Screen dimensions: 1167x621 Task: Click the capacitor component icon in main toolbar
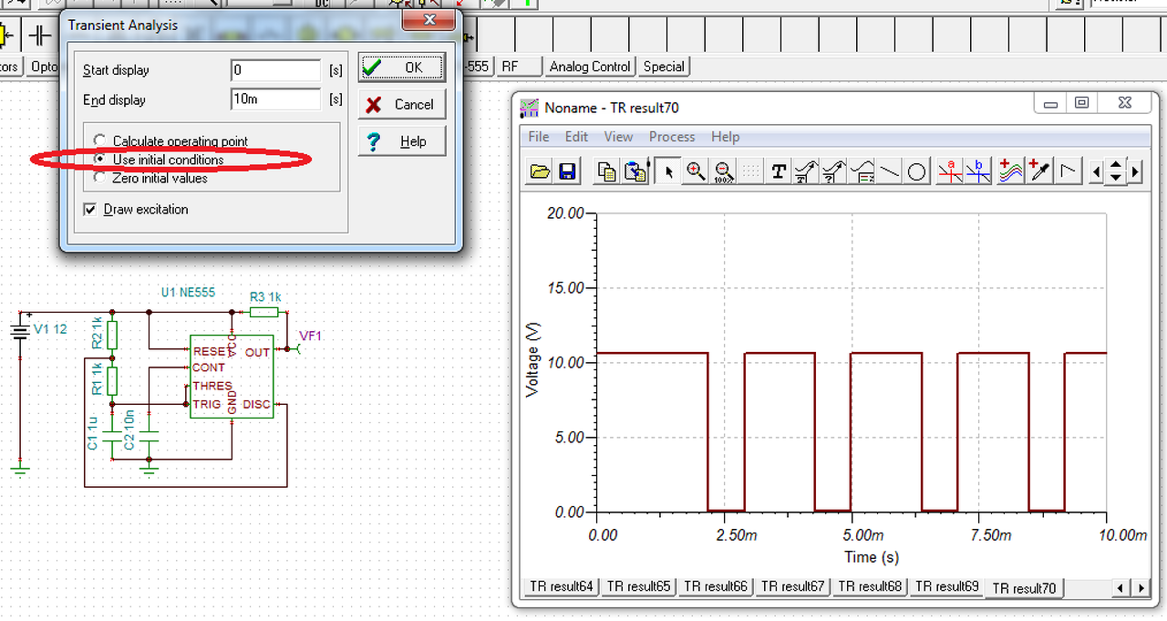(38, 36)
